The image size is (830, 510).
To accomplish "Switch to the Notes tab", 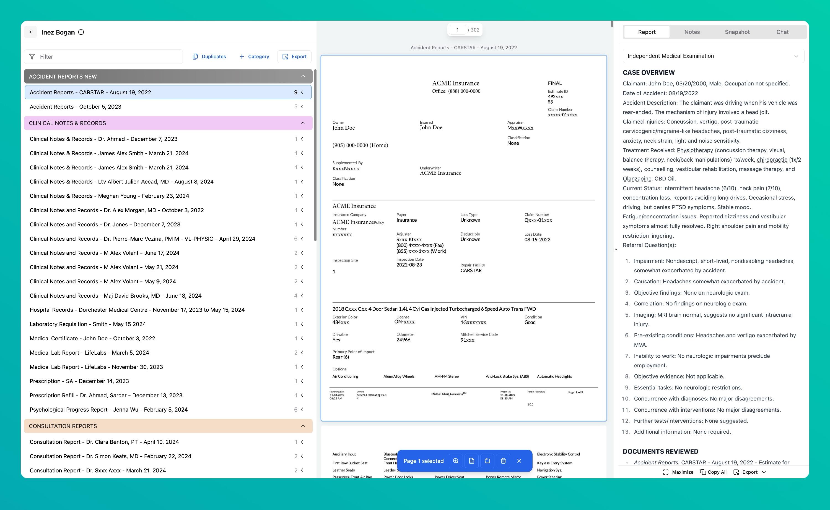I will [x=692, y=32].
